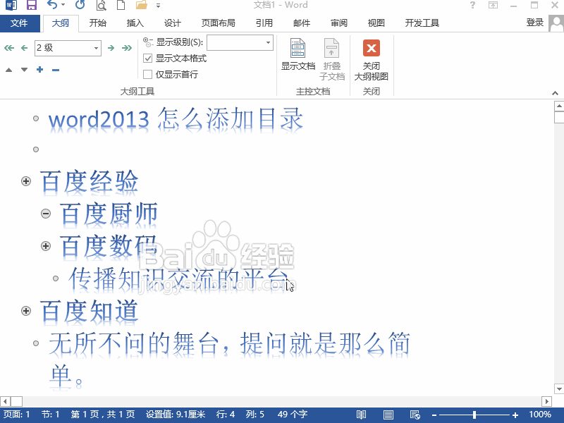The image size is (564, 423).
Task: Switch to the 页面布局 tab
Action: click(x=219, y=23)
